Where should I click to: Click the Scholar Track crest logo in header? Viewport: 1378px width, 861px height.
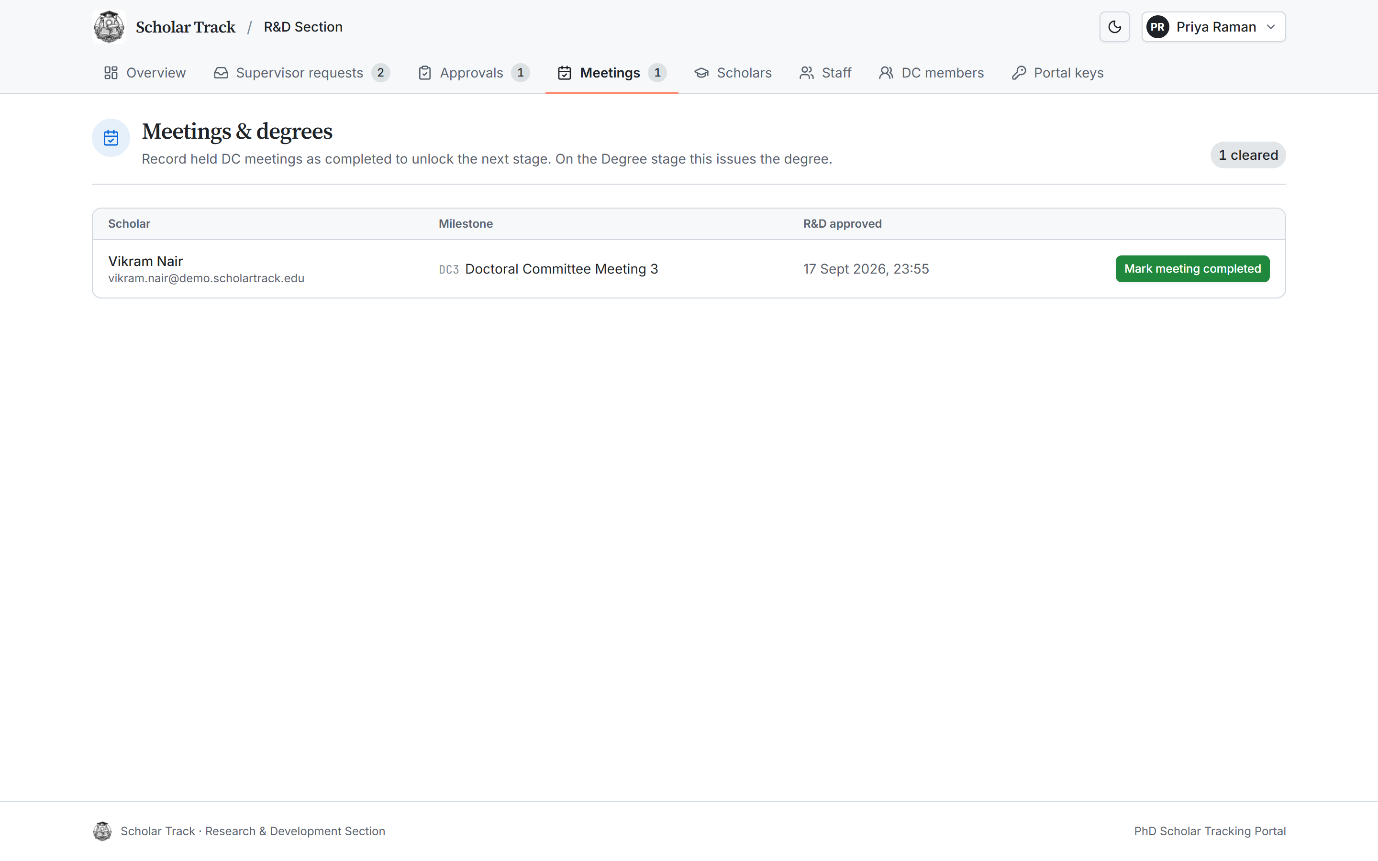click(109, 27)
